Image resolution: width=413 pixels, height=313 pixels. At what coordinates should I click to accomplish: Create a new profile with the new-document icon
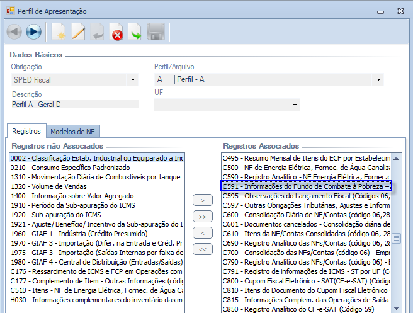(59, 31)
